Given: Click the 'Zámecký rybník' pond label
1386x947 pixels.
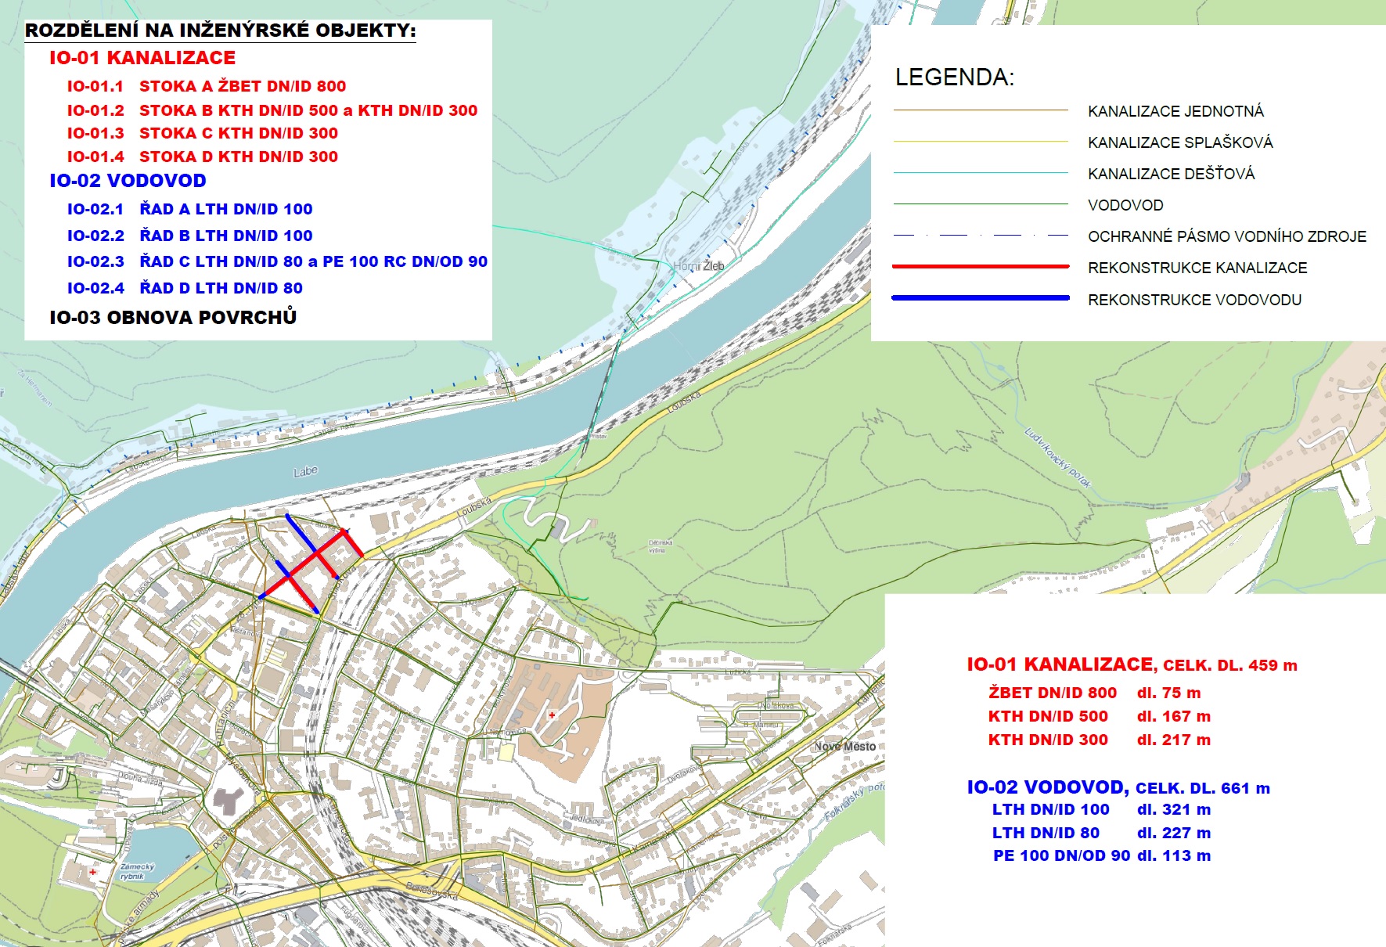Looking at the screenshot, I should pos(137,871).
